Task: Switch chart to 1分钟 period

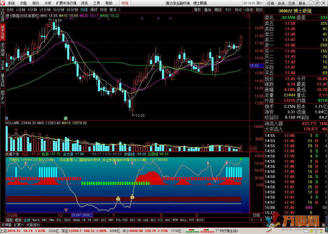Action: pyautogui.click(x=20, y=10)
